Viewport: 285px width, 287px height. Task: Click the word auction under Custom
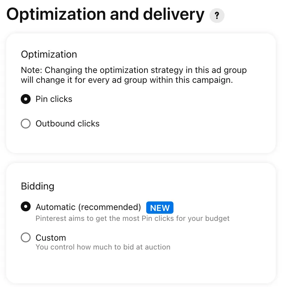(x=157, y=247)
